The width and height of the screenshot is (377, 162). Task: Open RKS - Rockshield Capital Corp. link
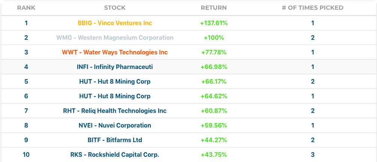pos(115,154)
